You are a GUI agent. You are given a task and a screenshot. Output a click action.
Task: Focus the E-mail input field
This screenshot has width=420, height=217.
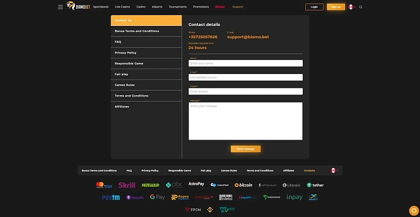point(246,77)
